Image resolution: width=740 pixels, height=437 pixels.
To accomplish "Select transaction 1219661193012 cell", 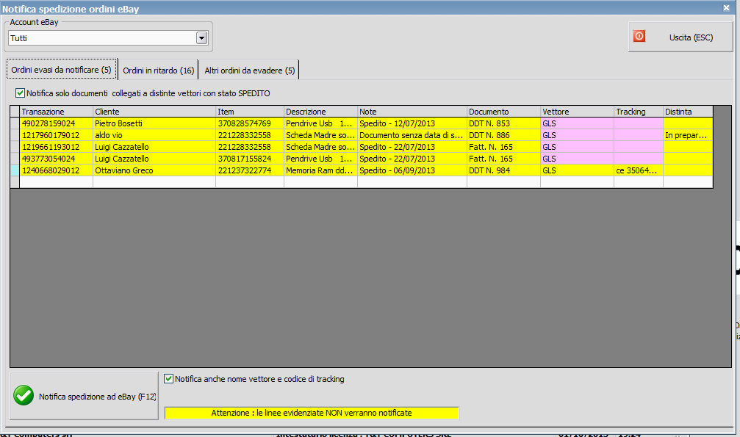I will pos(56,147).
